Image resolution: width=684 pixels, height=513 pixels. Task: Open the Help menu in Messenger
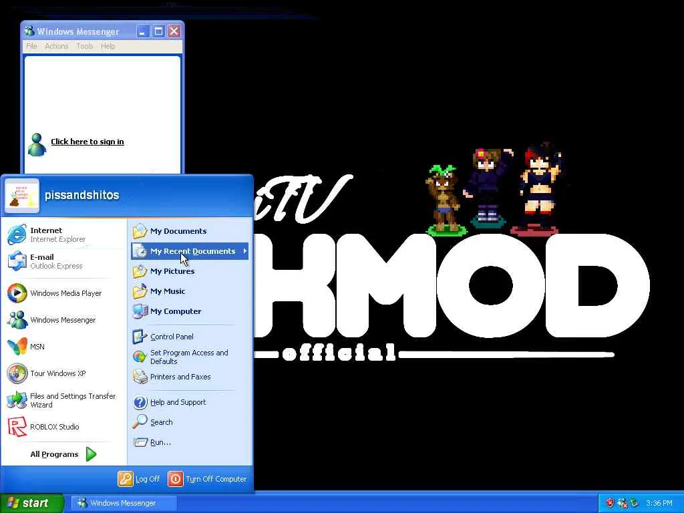(108, 46)
